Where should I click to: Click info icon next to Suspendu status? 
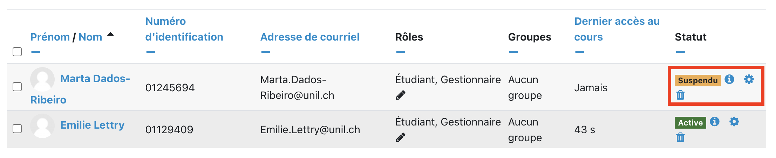click(729, 79)
